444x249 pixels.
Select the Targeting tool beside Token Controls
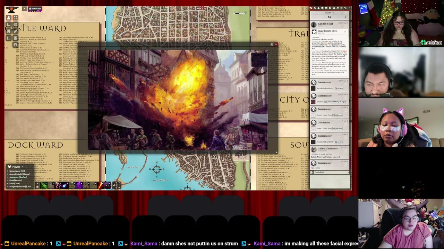point(15,18)
